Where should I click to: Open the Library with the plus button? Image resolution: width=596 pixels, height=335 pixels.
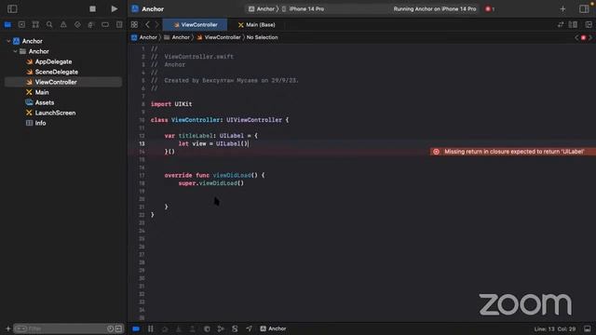click(562, 8)
